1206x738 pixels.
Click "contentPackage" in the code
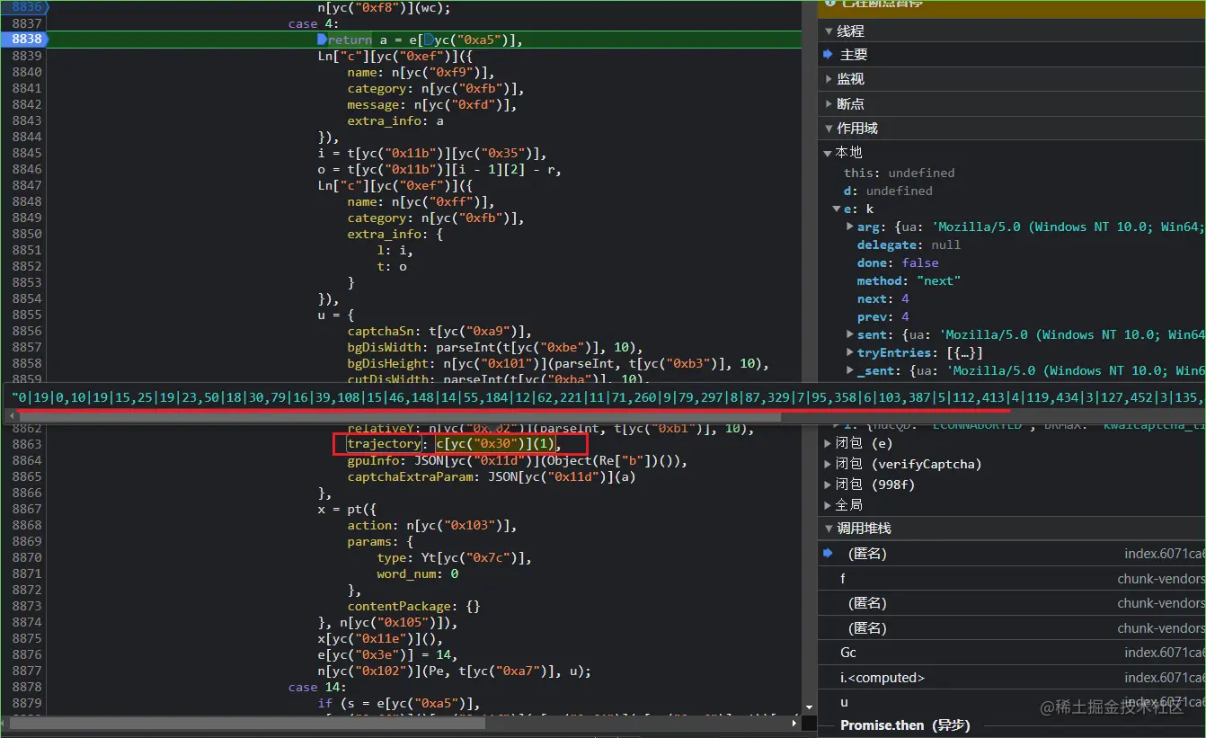click(400, 606)
